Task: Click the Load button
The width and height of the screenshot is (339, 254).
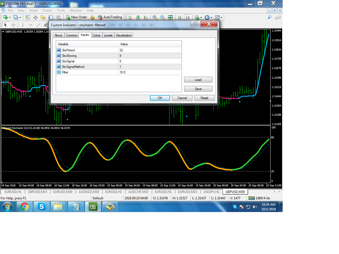Action: (198, 80)
